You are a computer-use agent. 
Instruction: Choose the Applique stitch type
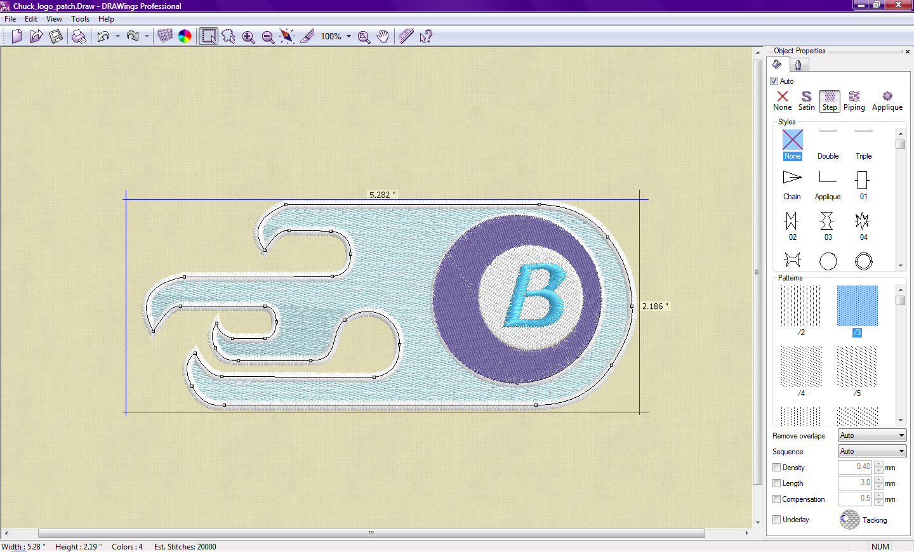pos(887,101)
